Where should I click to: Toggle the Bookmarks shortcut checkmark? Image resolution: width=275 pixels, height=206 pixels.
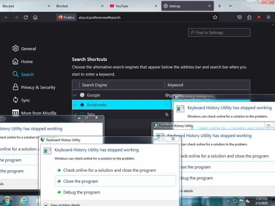75,105
